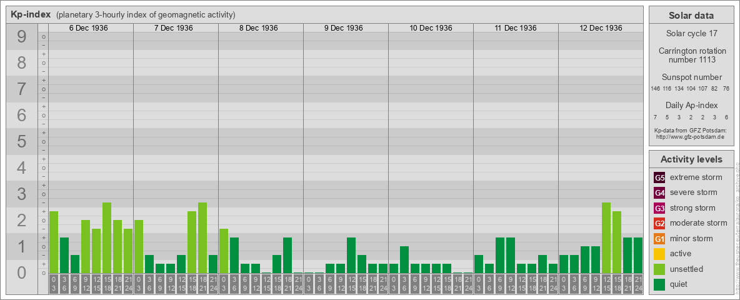
Task: Click sunspot value 82
Action: 714,89
